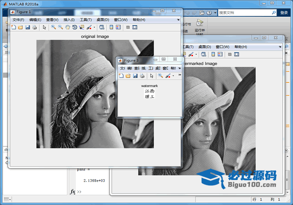Open 窗口(W) menu in watermarked figure window

point(223,47)
